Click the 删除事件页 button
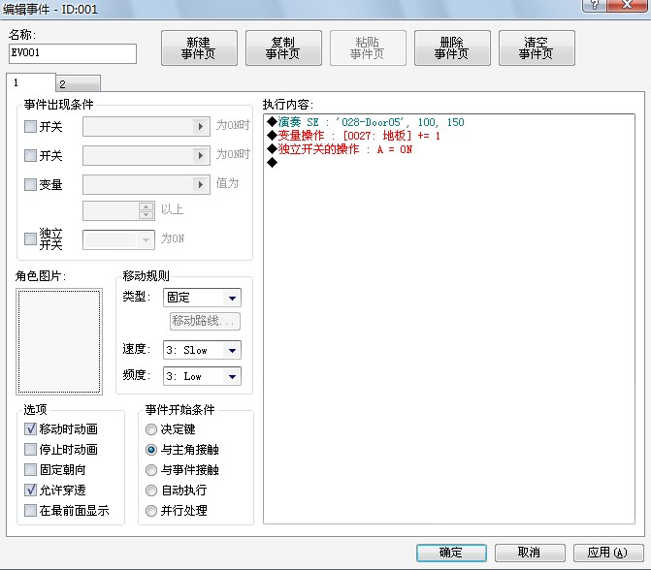651x570 pixels. pos(452,48)
